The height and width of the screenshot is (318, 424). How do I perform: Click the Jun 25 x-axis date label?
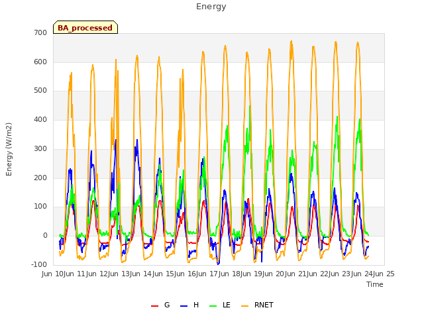[384, 274]
